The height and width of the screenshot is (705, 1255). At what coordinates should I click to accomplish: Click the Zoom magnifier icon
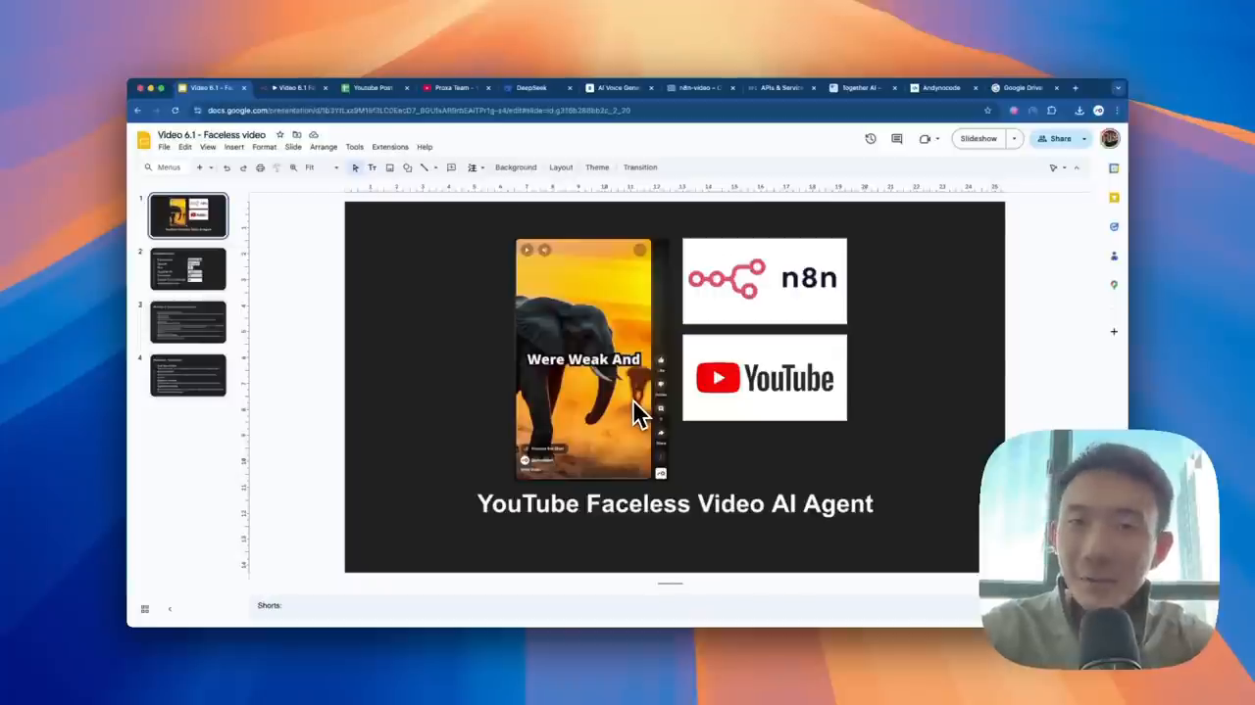[293, 167]
